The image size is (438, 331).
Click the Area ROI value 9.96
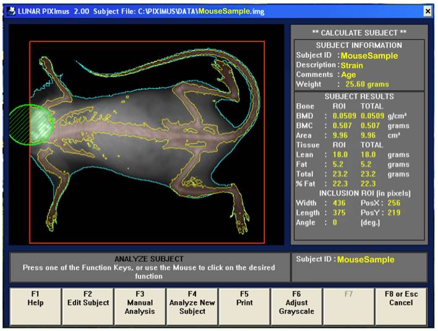tap(340, 135)
